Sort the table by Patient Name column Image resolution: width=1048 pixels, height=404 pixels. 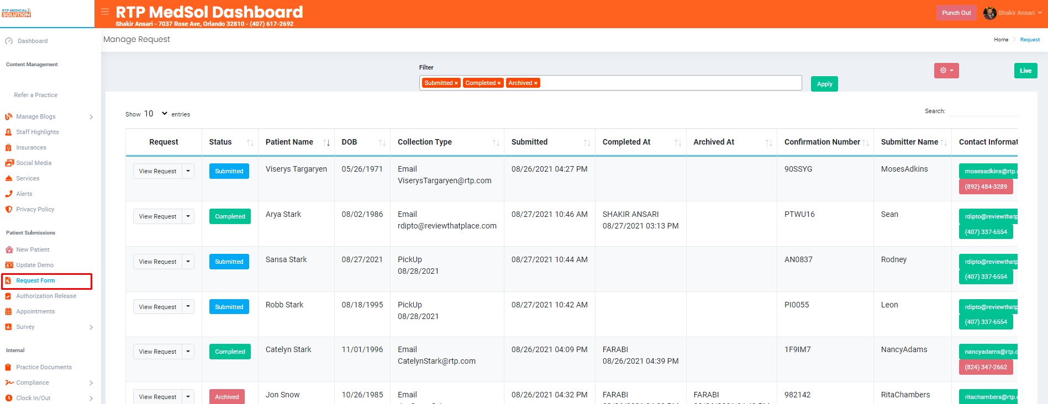pyautogui.click(x=296, y=142)
